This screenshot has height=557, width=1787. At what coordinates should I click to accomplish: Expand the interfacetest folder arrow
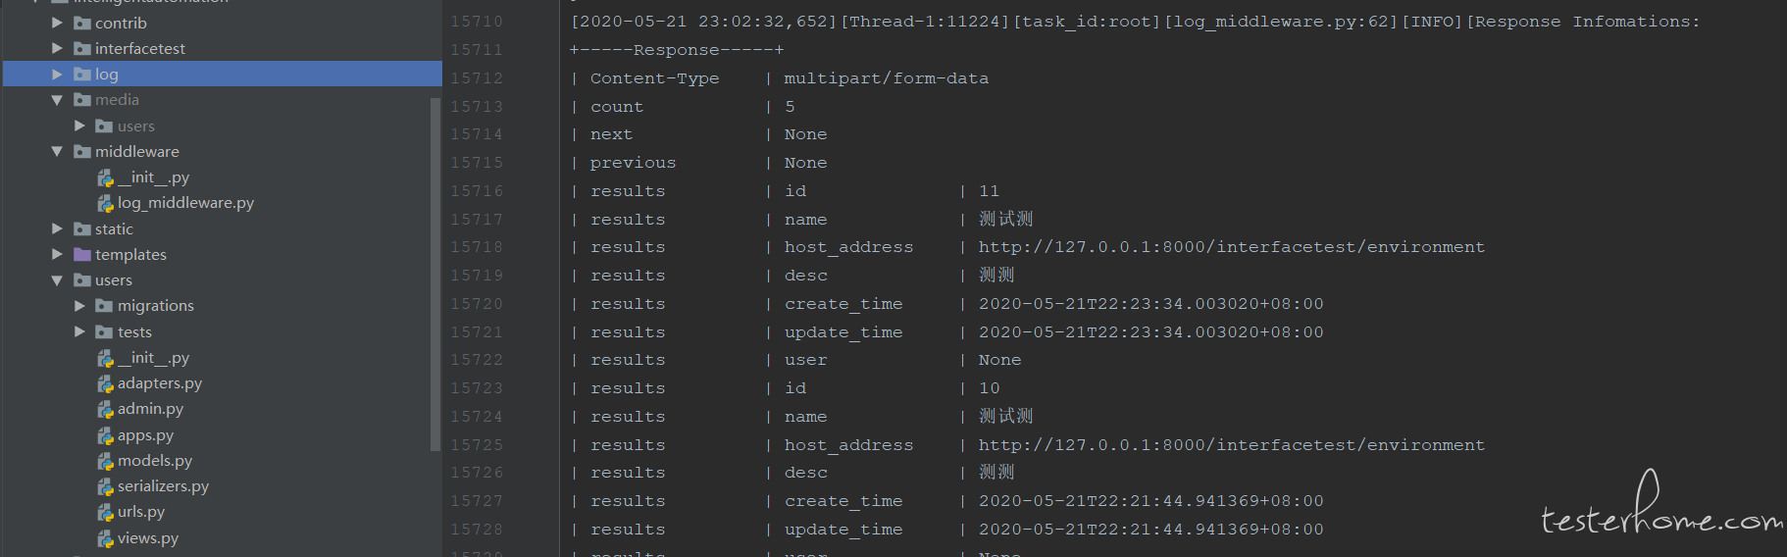(57, 48)
